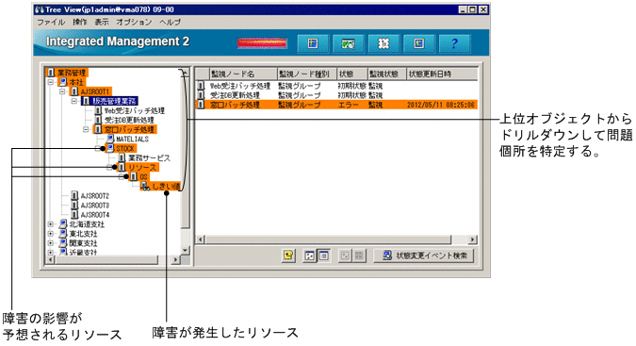This screenshot has width=636, height=346.
Task: Click the 状態変更イベント検索 button
Action: tap(423, 255)
